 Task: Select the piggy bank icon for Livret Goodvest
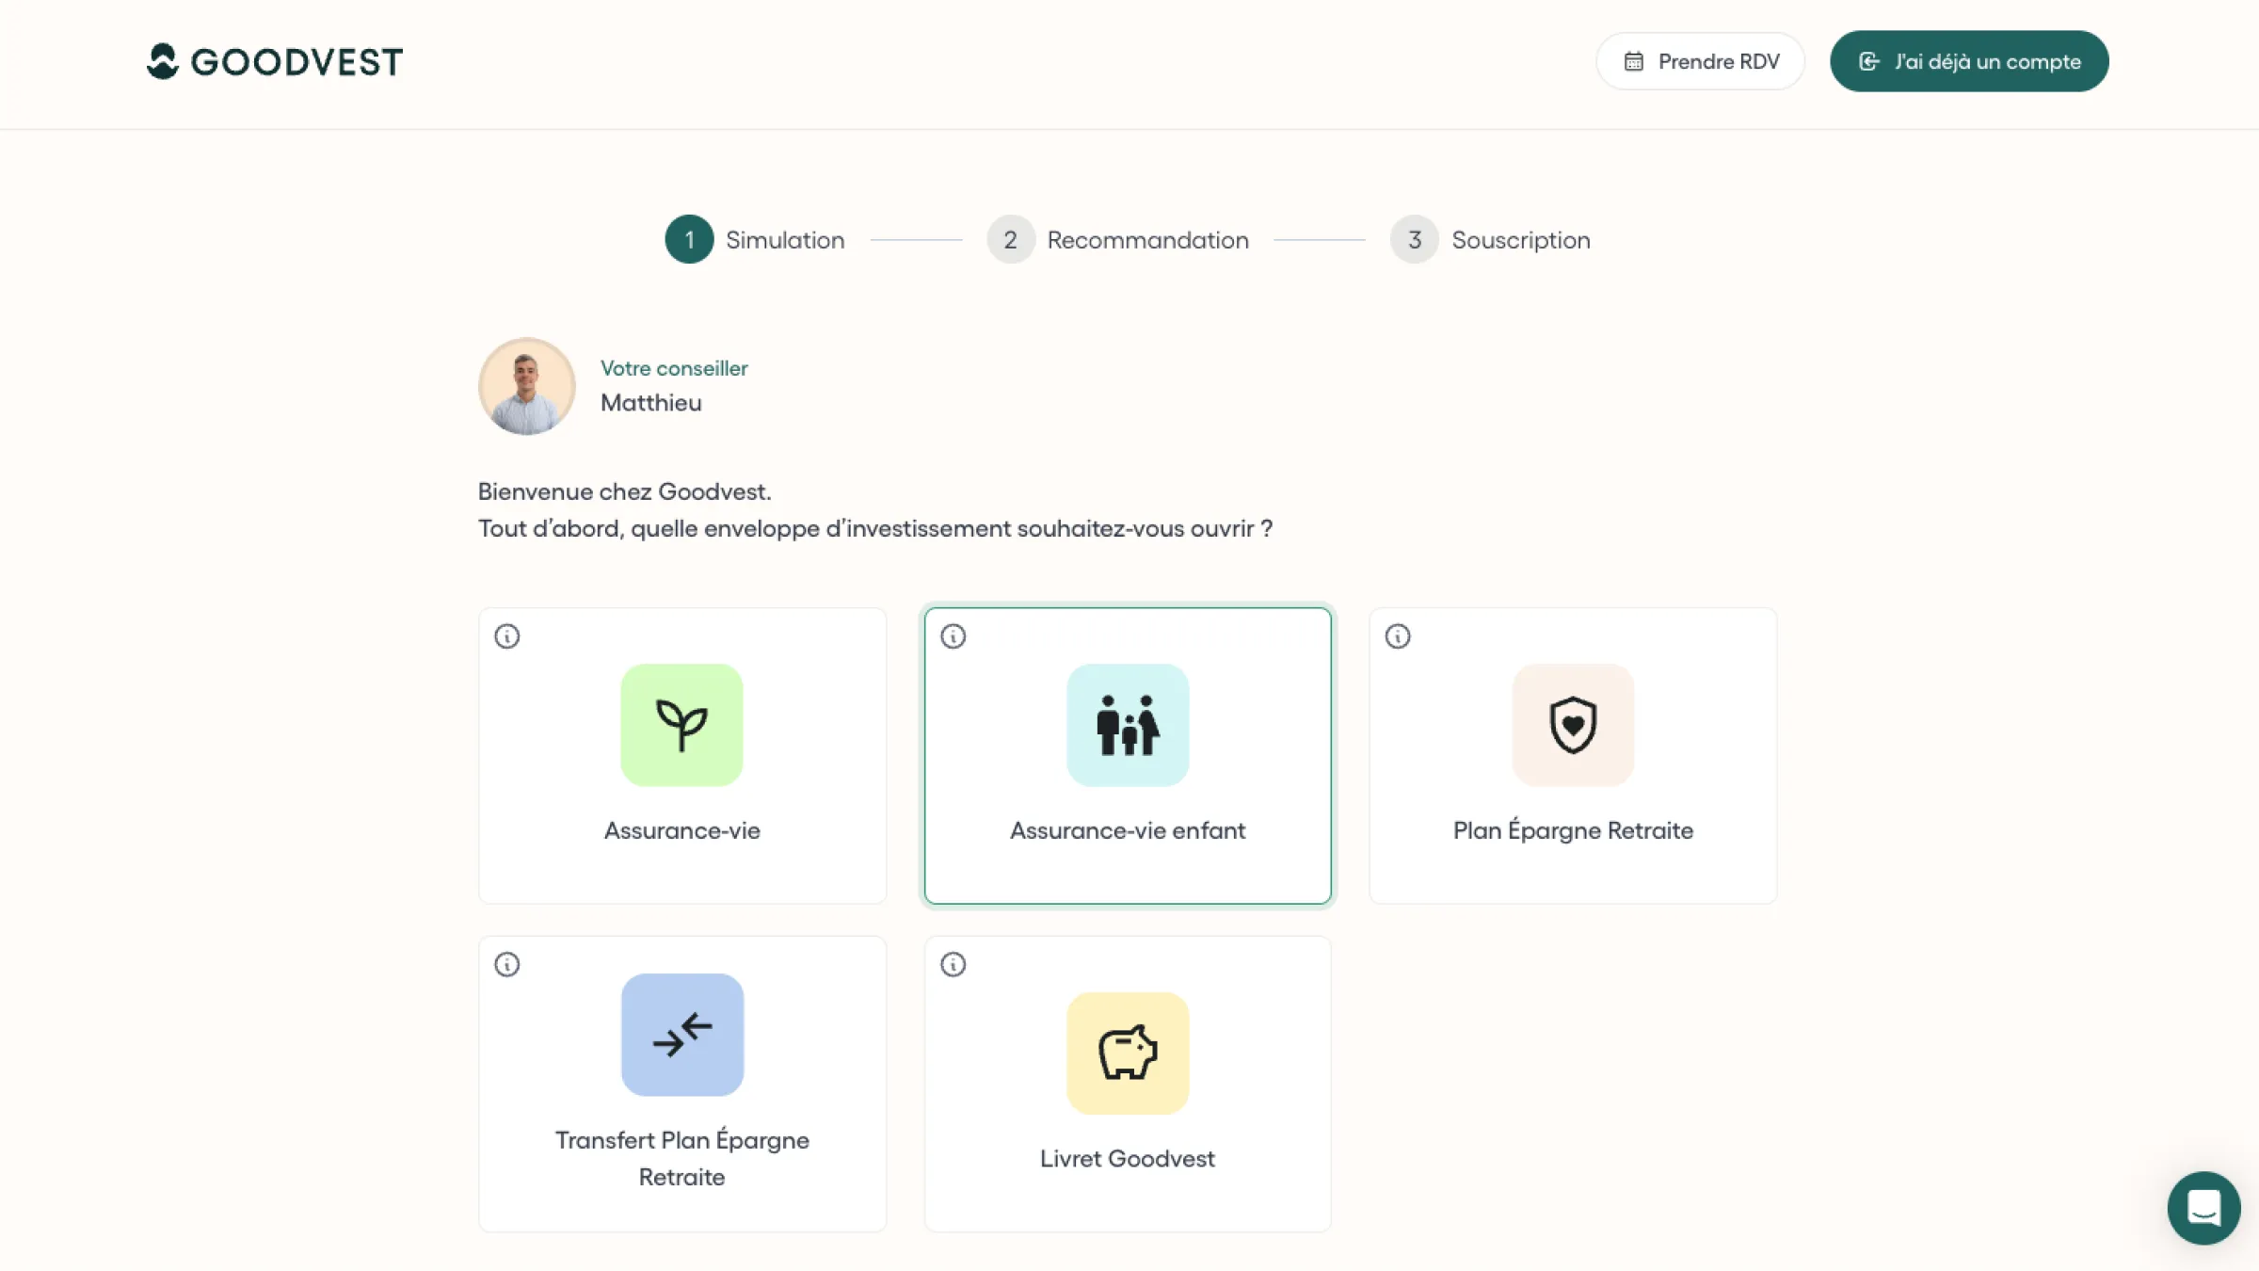(x=1127, y=1054)
